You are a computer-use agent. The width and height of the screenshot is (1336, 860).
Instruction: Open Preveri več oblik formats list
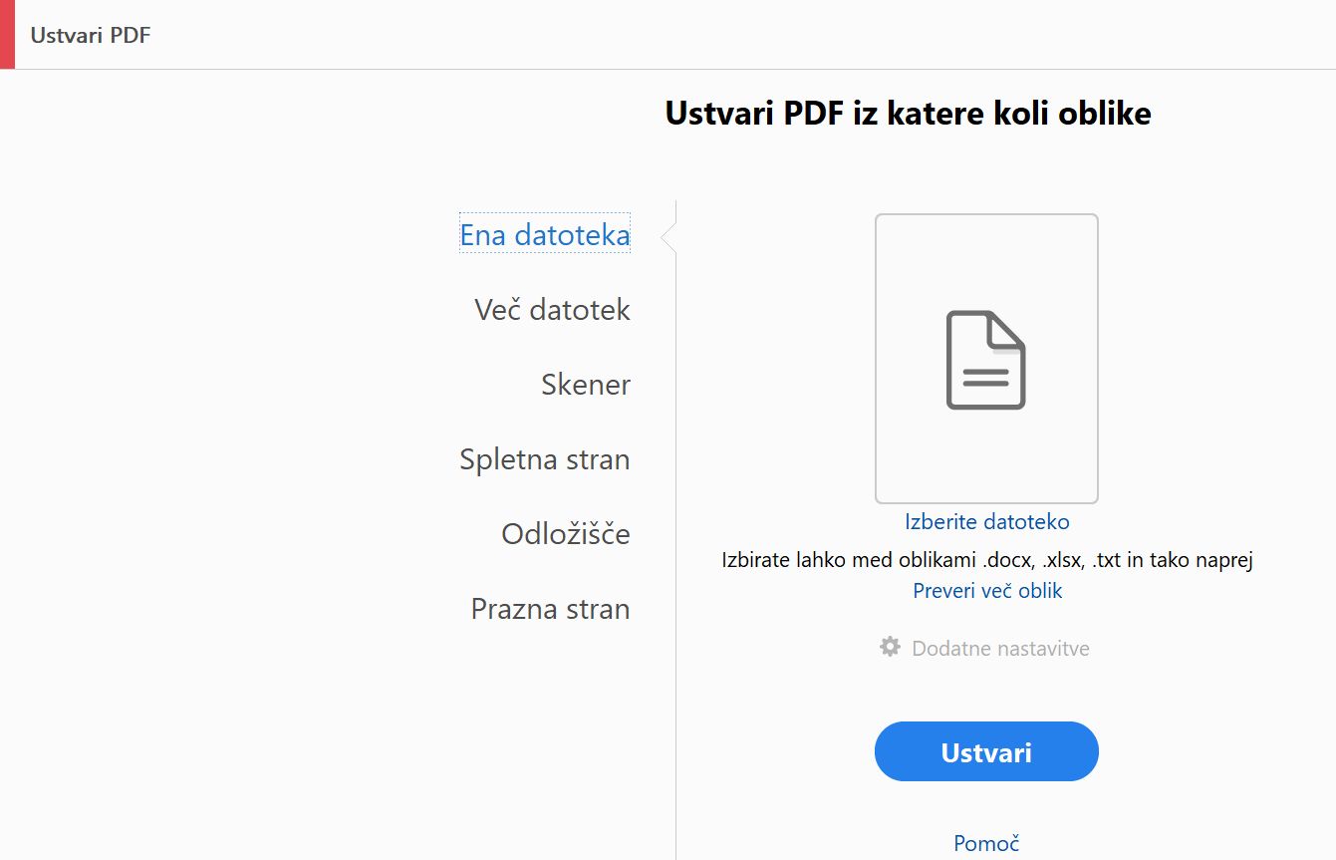986,590
